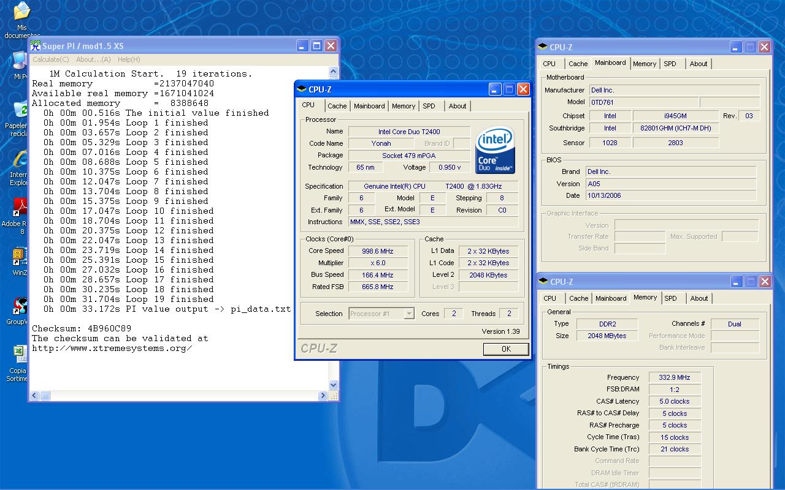Click OK button in CPU-Z
The image size is (785, 490).
[506, 349]
